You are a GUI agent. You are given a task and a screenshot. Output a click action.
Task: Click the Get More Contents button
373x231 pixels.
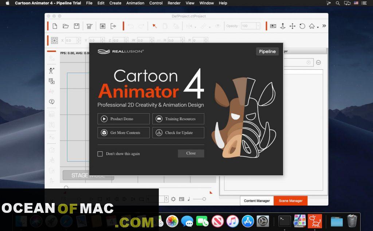[x=123, y=133]
